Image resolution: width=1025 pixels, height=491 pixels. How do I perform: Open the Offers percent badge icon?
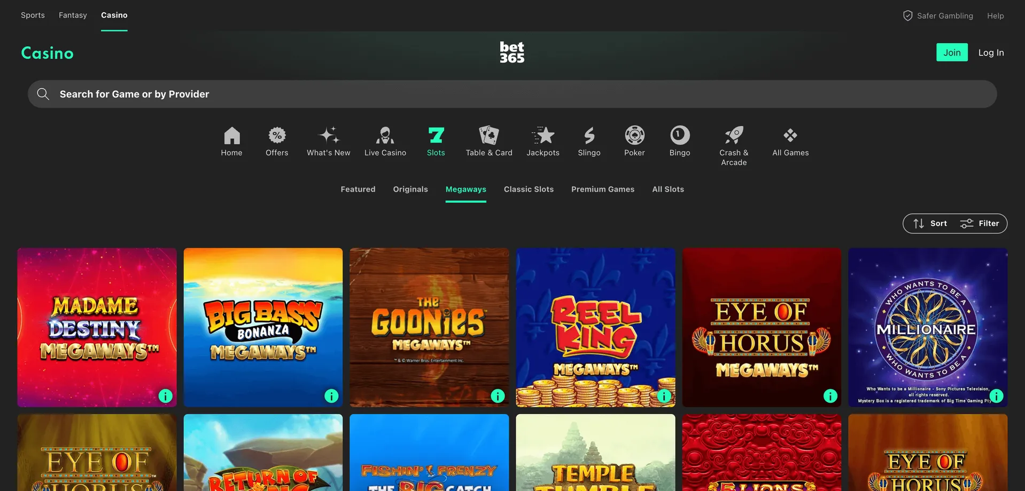pos(277,136)
